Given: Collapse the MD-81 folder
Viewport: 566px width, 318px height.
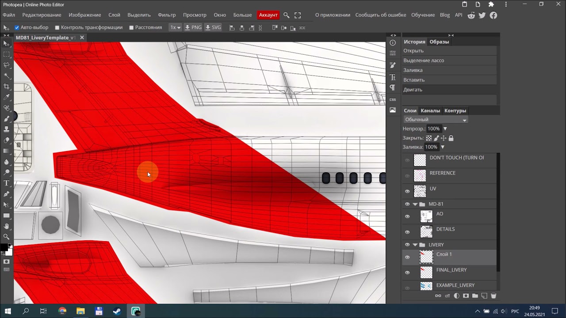Looking at the screenshot, I should (x=415, y=204).
